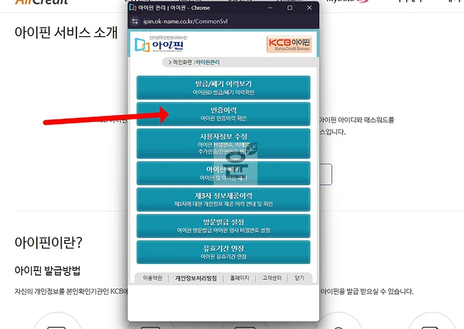Click the address bar URL ipin.ok-name.co.kr
This screenshot has width=464, height=329.
tap(186, 22)
